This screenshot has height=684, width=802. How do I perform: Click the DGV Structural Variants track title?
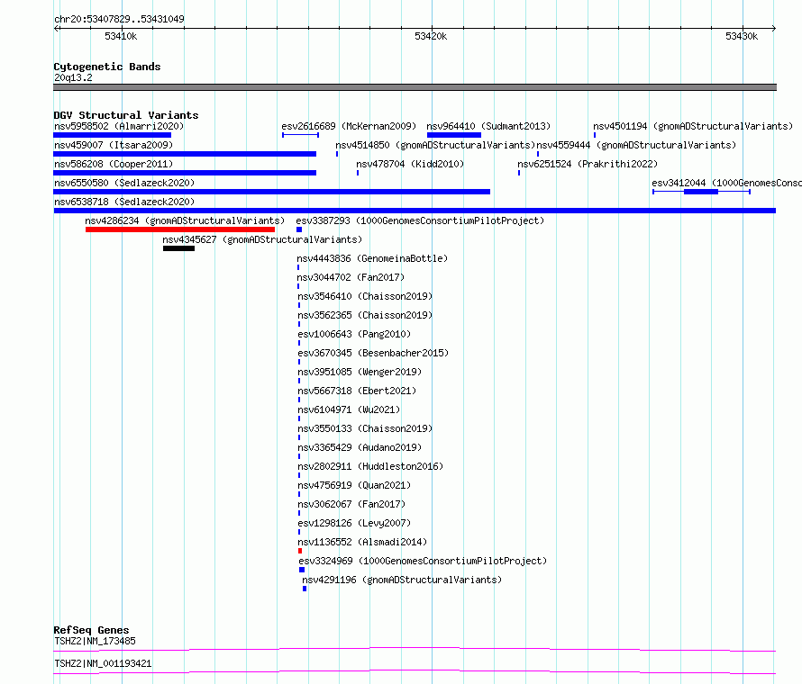pos(126,115)
